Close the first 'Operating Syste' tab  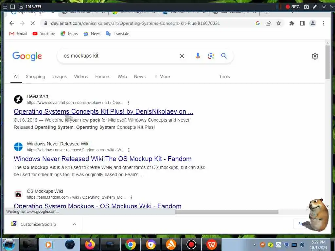[53, 12]
